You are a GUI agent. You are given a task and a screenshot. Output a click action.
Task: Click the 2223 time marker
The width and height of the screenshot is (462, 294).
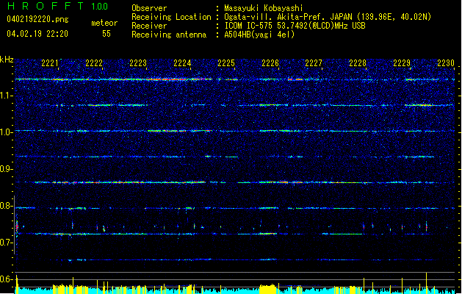tap(138, 63)
